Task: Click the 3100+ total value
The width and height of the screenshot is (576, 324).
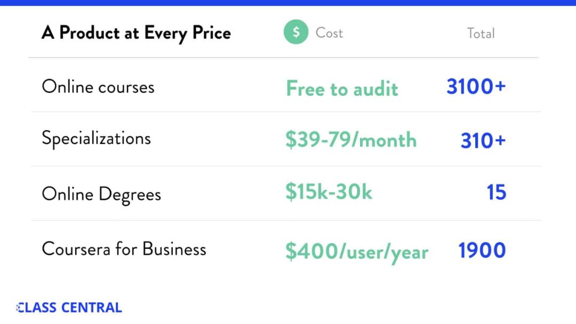Action: pos(476,86)
